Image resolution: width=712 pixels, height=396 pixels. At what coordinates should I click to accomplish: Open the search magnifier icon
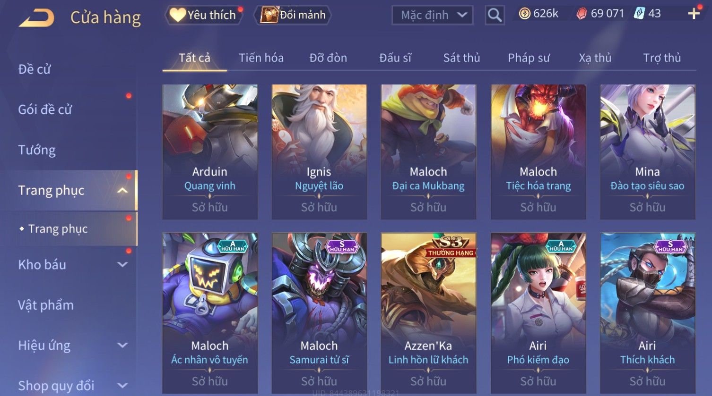click(495, 15)
